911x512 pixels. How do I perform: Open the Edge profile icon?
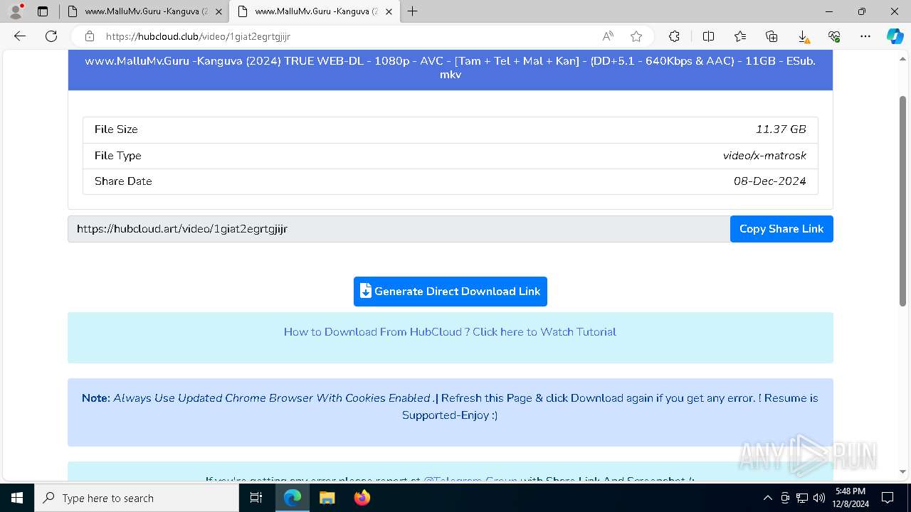15,11
